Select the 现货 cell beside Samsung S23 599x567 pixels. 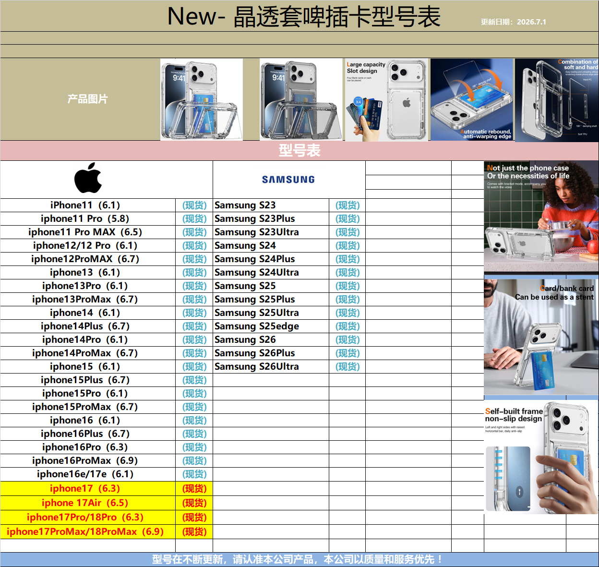coord(347,205)
